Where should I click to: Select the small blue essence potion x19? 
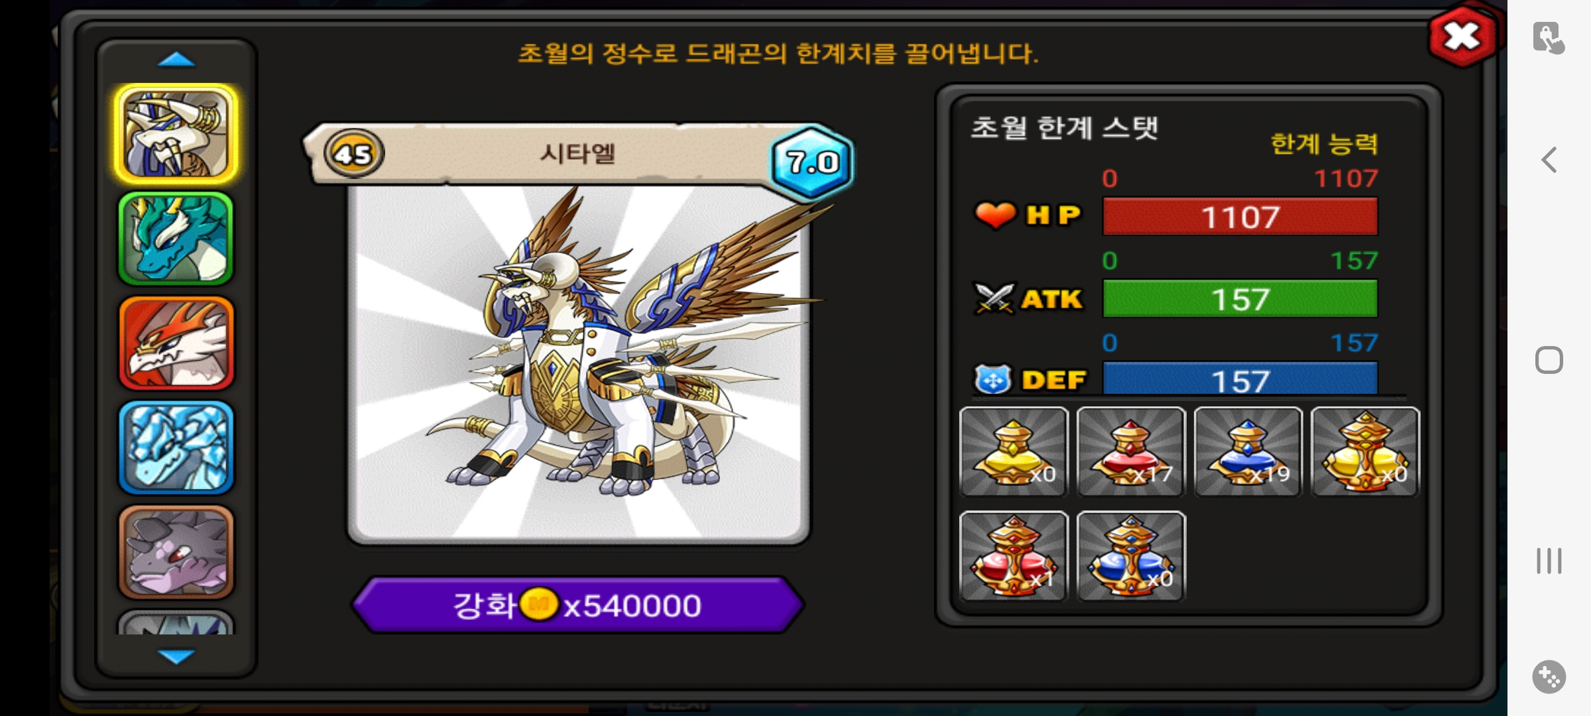(x=1248, y=451)
